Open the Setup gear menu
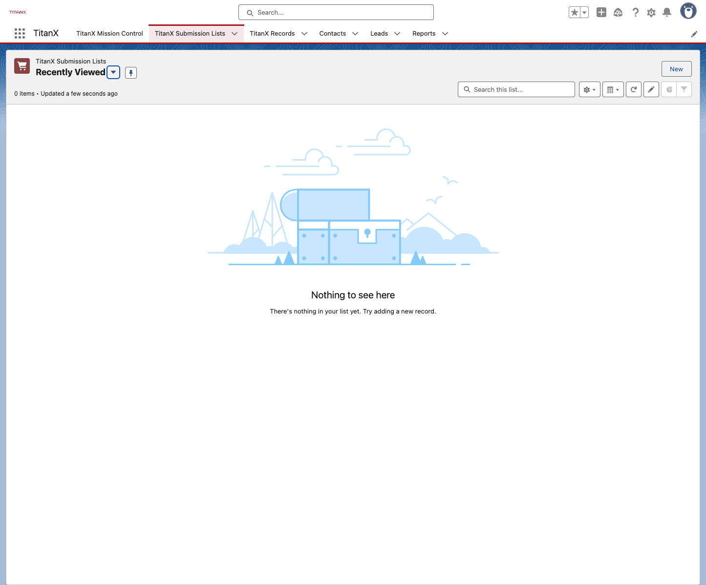Viewport: 706px width, 585px height. point(651,13)
